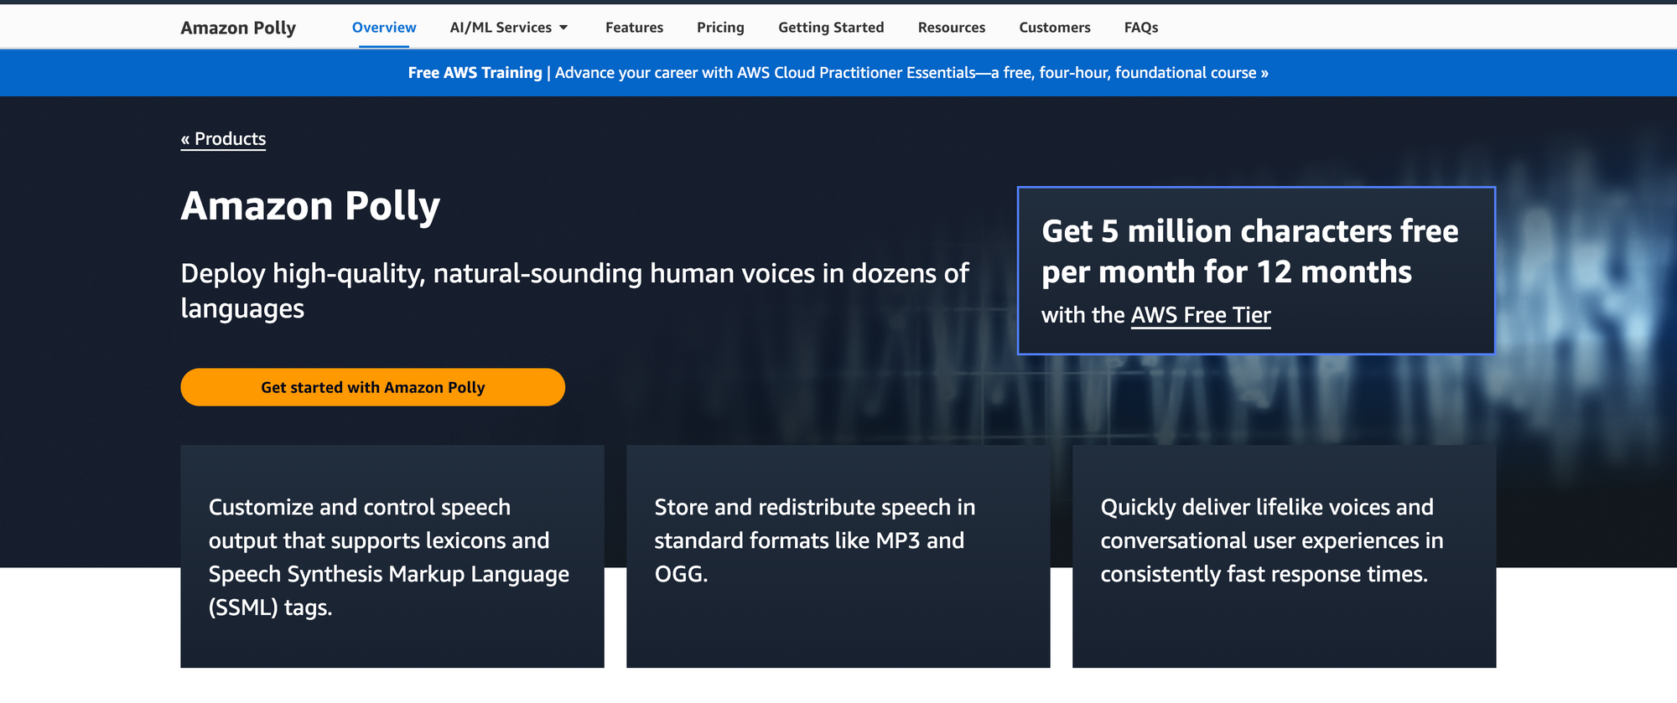This screenshot has width=1677, height=703.
Task: Select the Amazon Polly hero heading
Action: point(310,206)
